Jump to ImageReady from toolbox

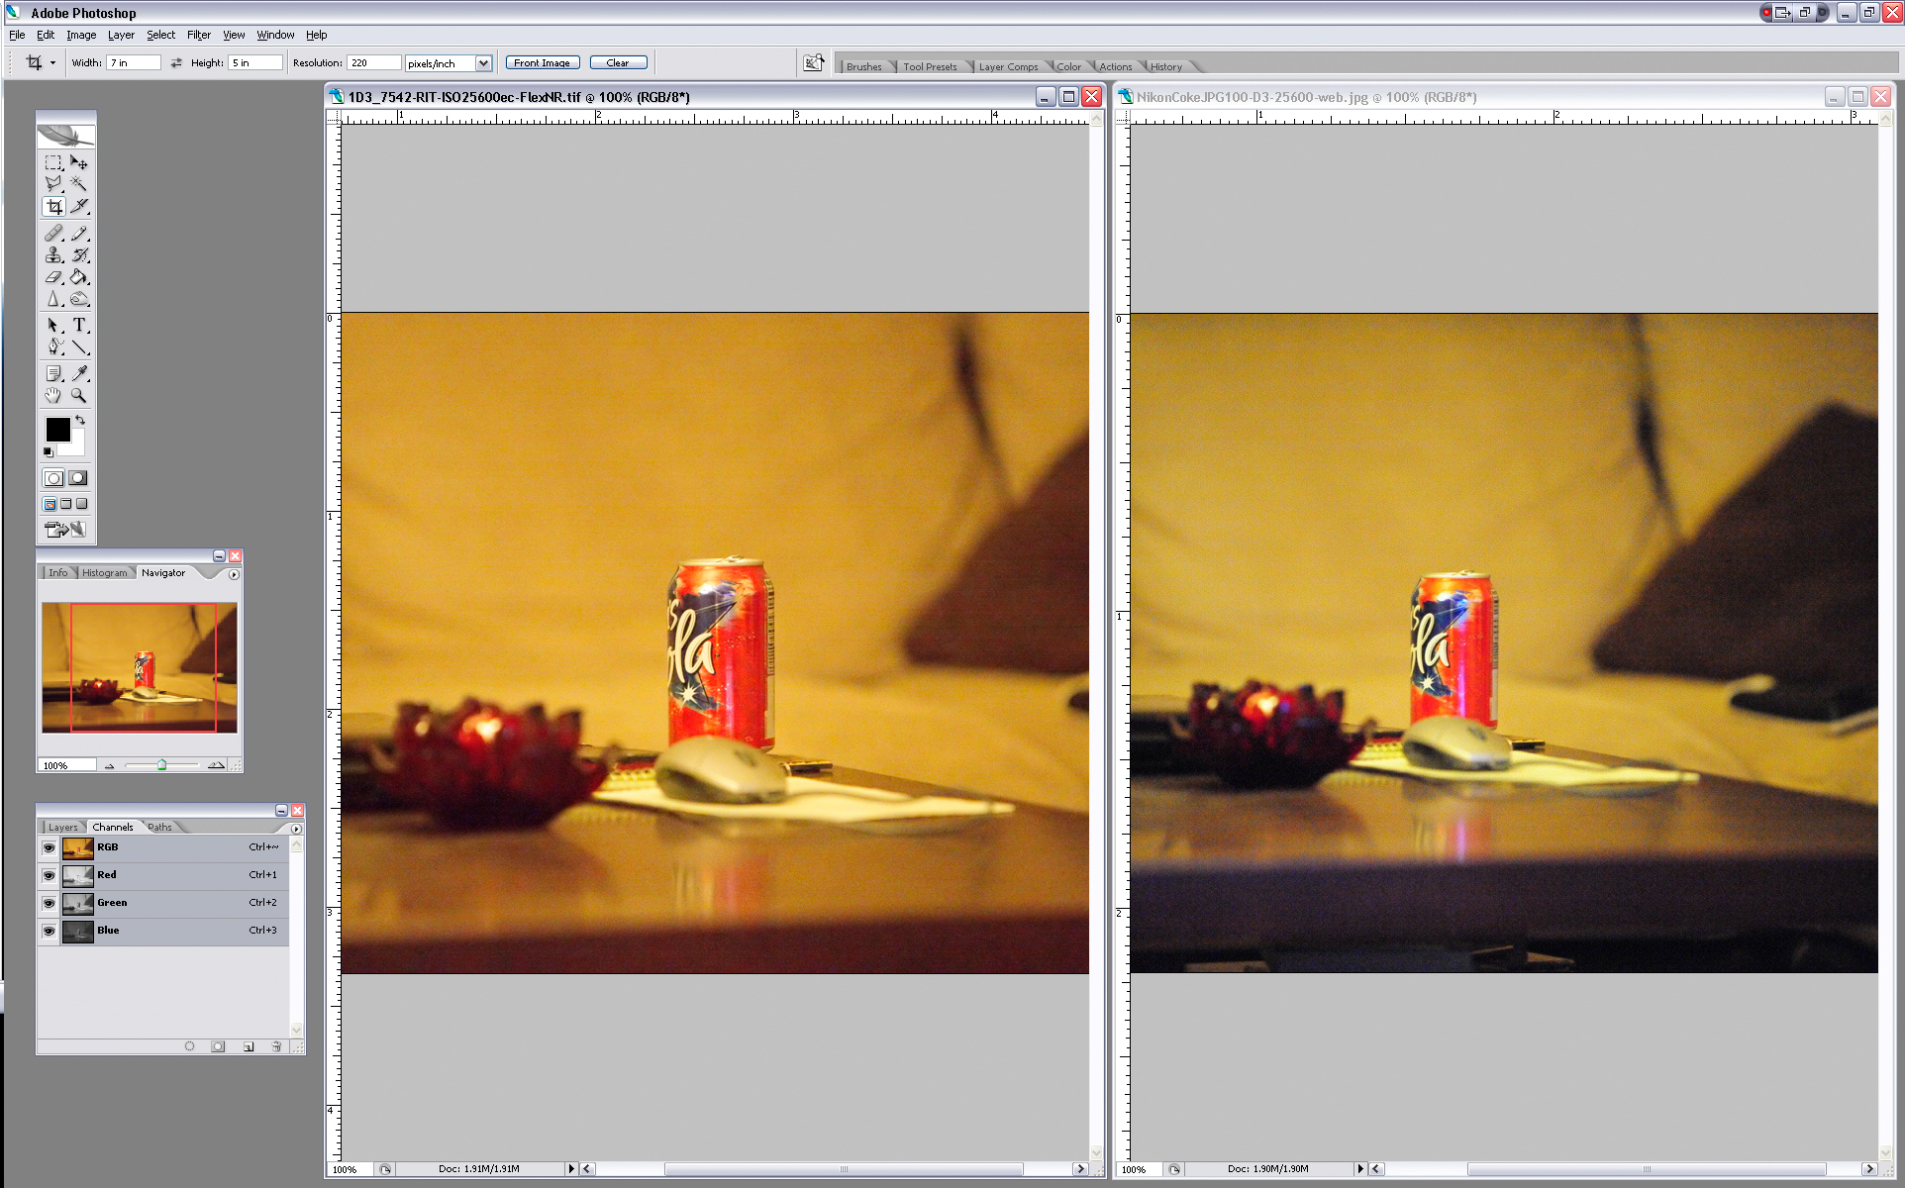[65, 530]
